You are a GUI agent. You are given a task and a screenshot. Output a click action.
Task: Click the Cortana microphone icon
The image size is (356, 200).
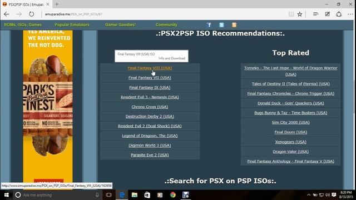(97, 195)
